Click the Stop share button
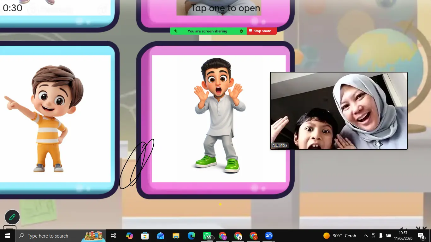Viewport: 431px width, 242px height. [262, 31]
